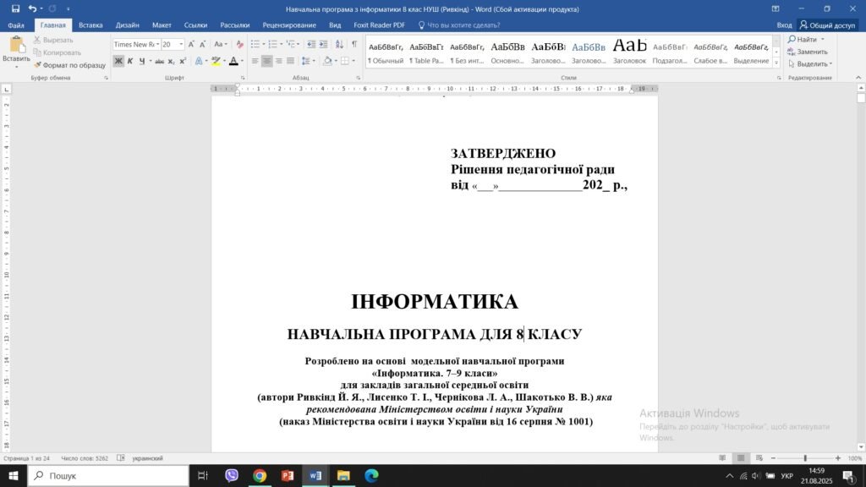Apply center alignment from the Paragraph group
866x487 pixels.
267,59
